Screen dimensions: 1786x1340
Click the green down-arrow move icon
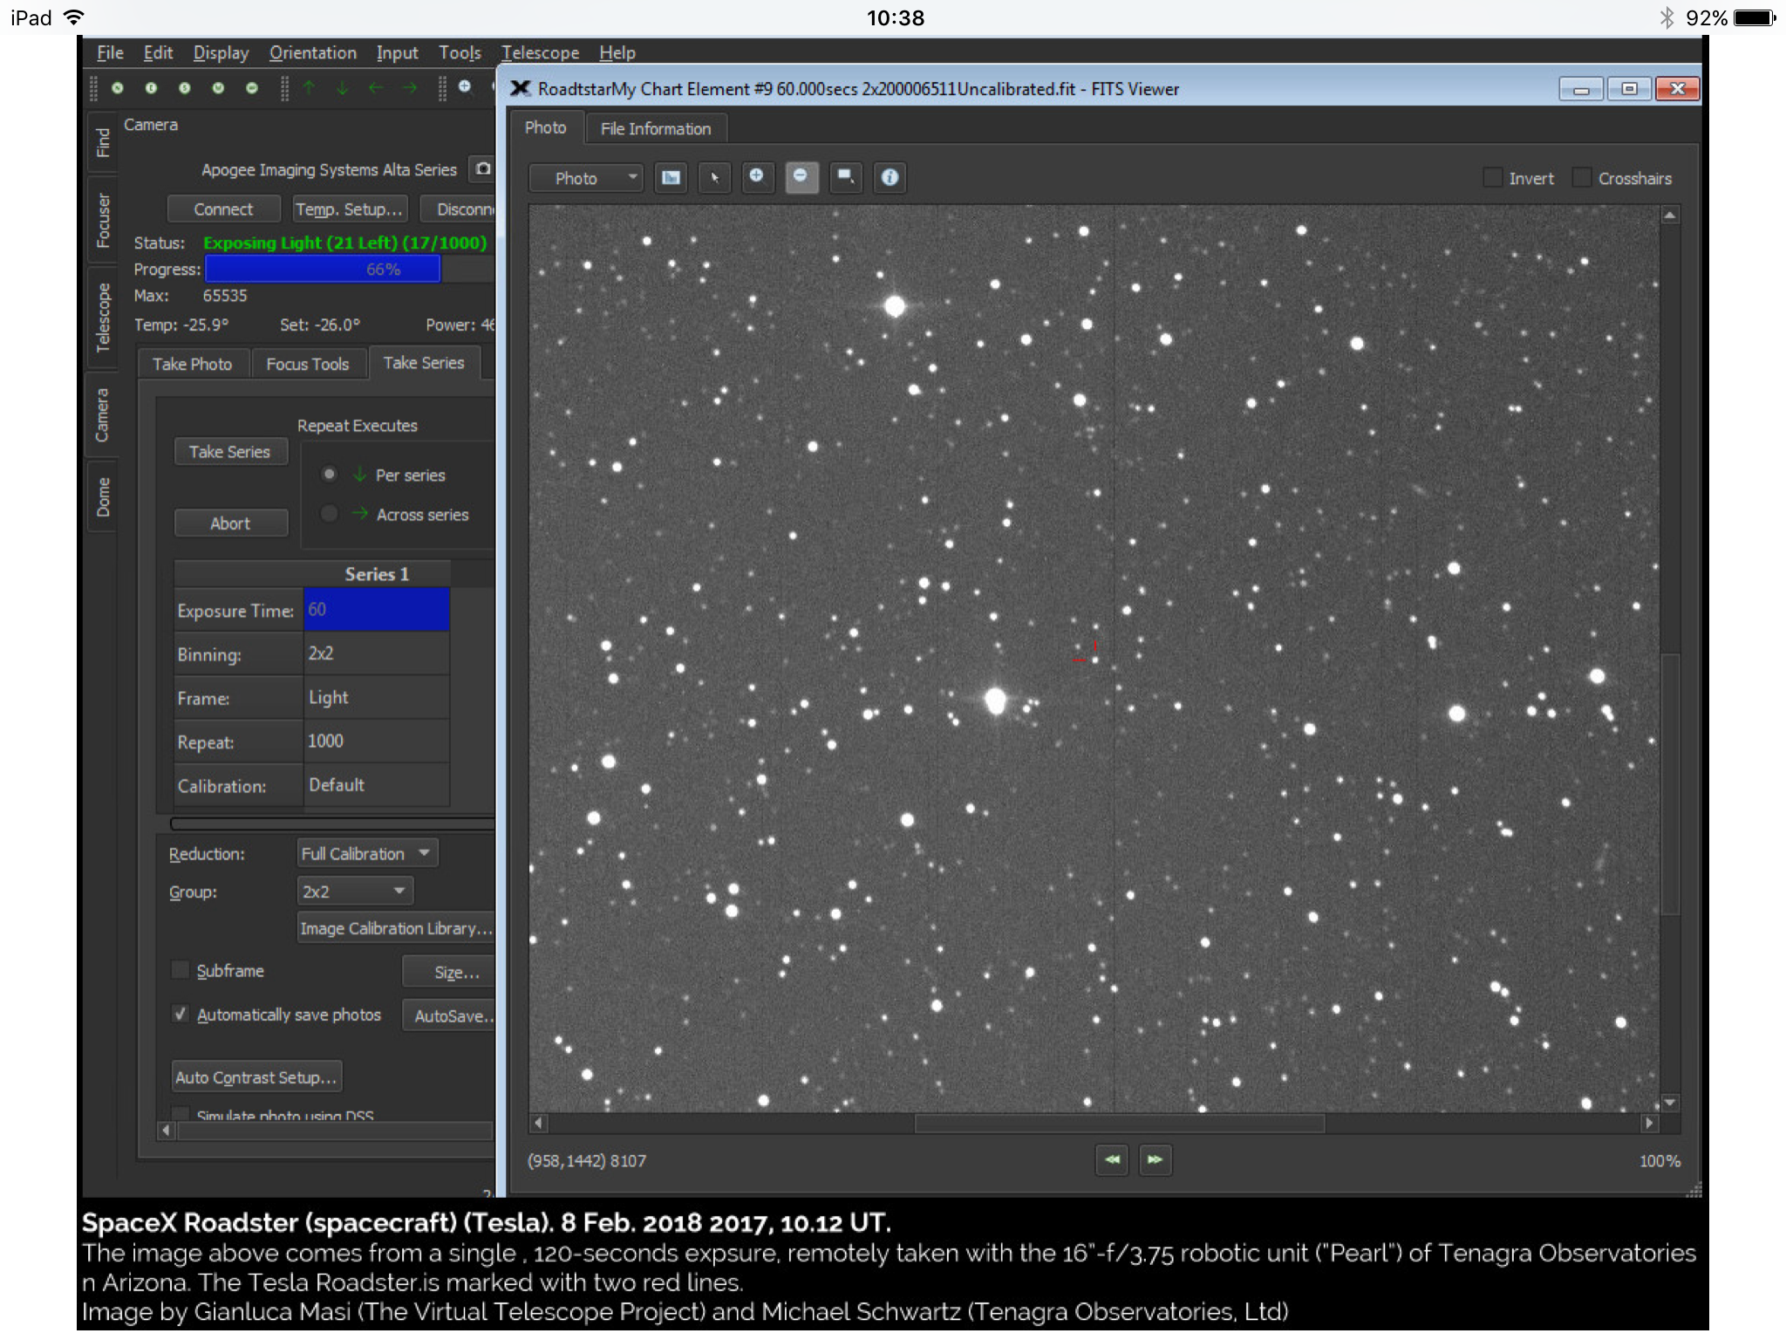pos(342,87)
